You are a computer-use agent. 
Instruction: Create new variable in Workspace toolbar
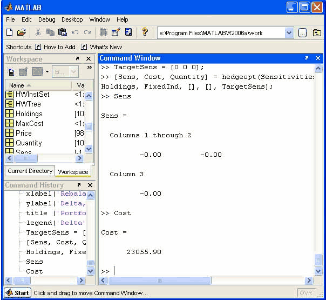[11, 71]
